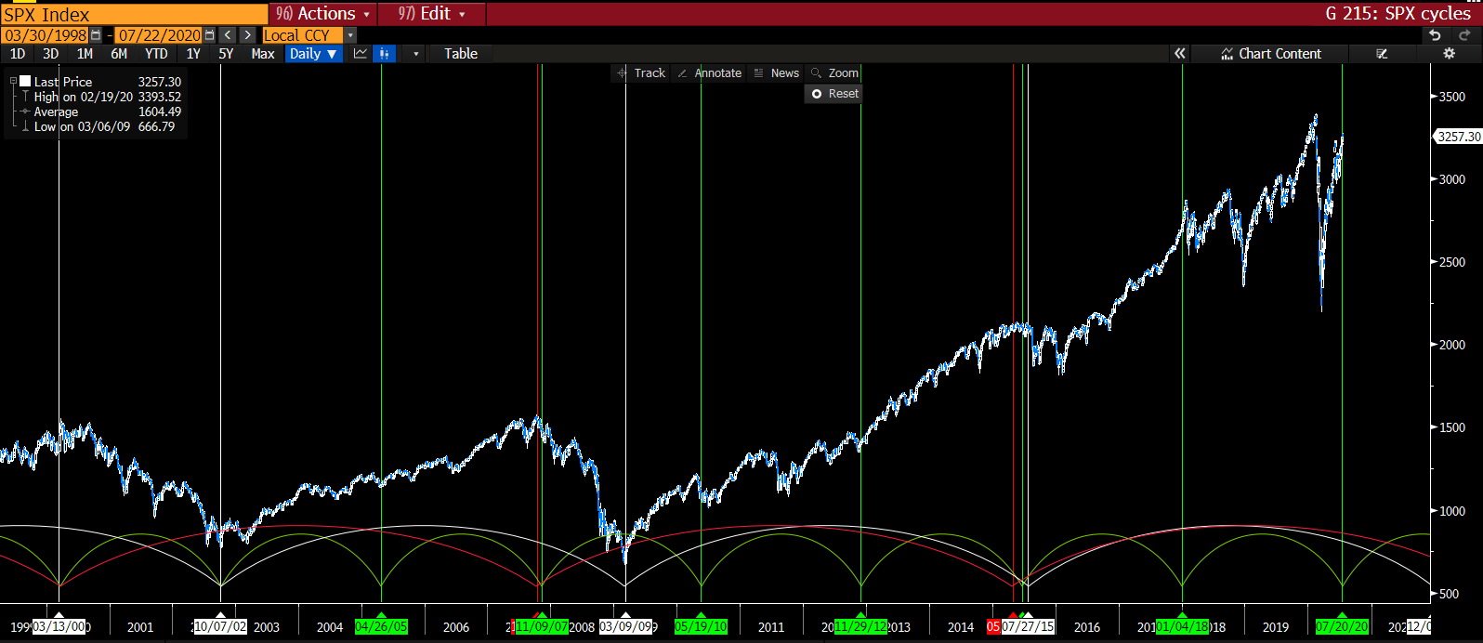
Task: Click the High value 3393.52 in legend
Action: tap(160, 97)
